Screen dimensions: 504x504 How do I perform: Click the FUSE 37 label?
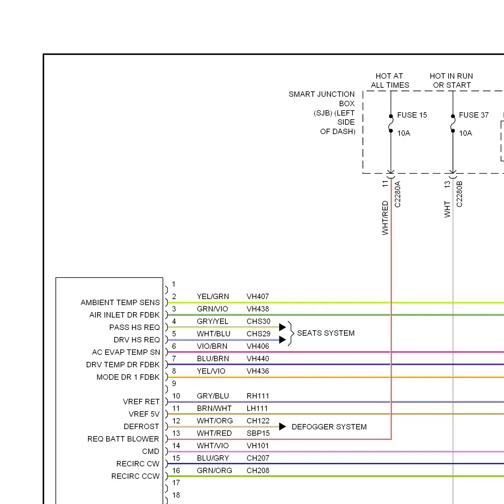pos(474,115)
